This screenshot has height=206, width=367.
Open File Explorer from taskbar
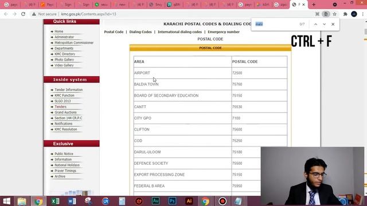(x=22, y=201)
